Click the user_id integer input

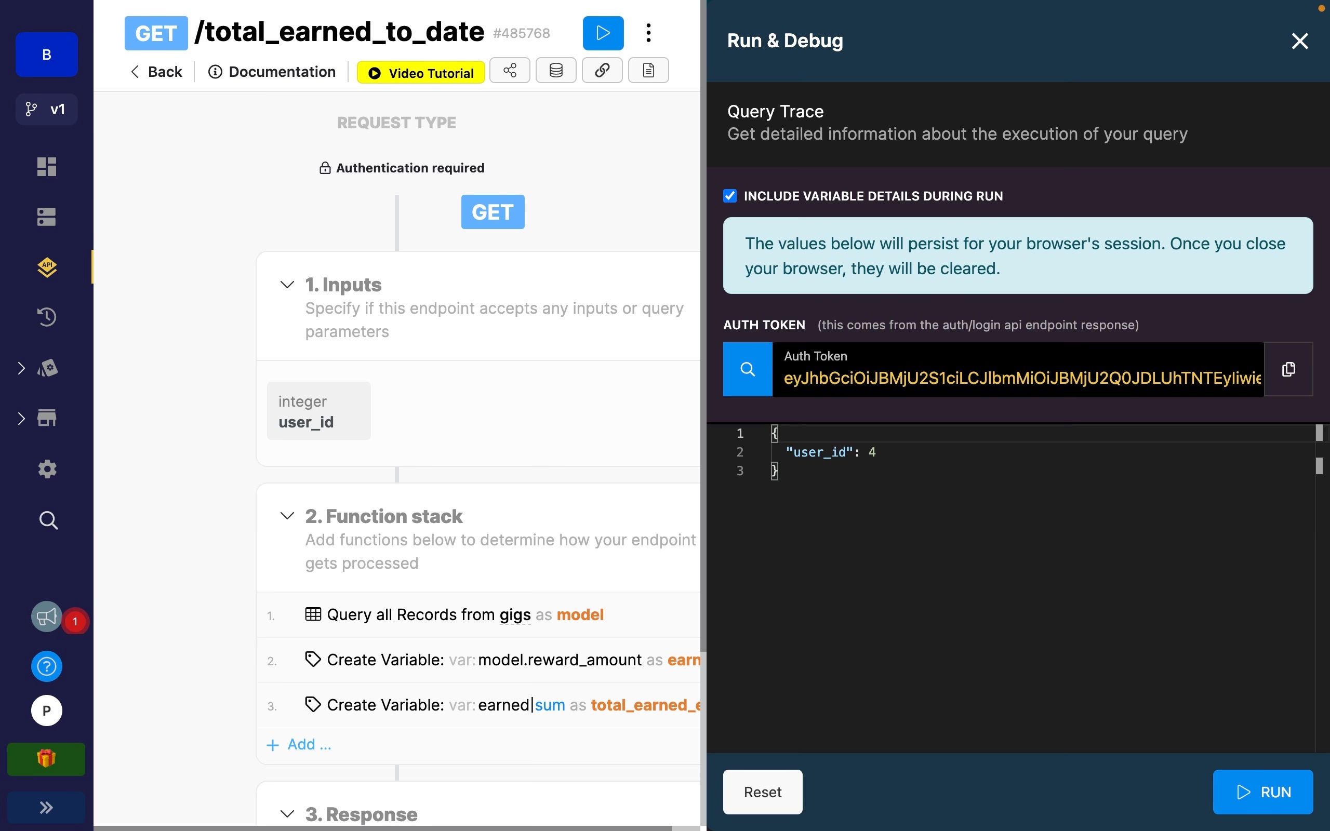pos(319,411)
